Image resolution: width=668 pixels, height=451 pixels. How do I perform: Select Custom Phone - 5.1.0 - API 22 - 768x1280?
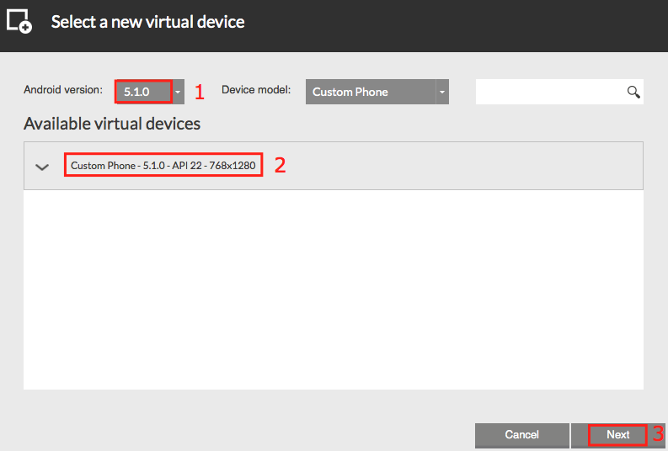[163, 165]
